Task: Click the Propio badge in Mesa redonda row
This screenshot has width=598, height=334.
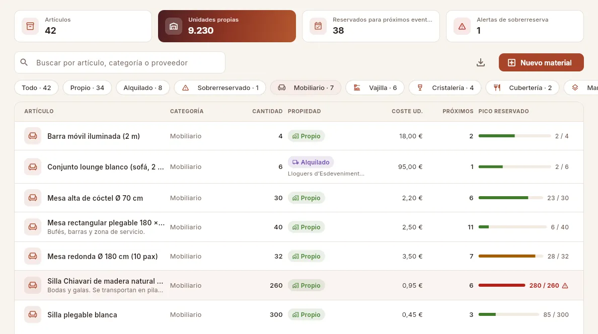Action: [x=306, y=256]
